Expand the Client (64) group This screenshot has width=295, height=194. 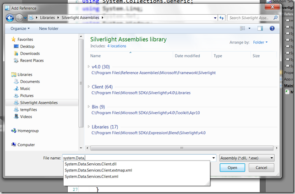click(88, 87)
